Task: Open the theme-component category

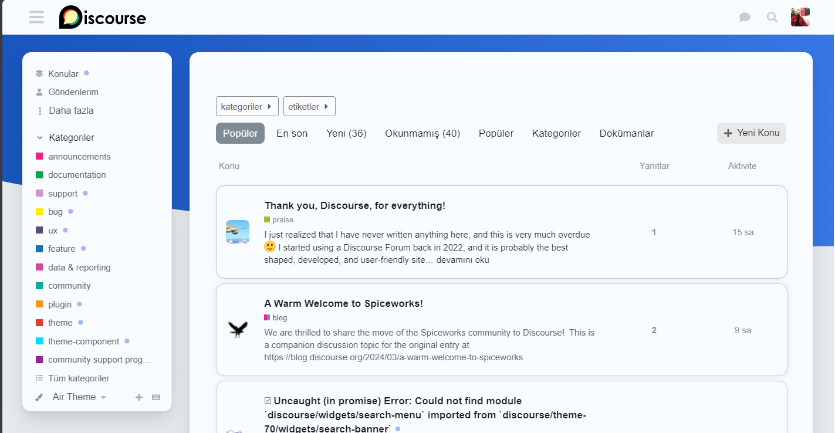Action: tap(83, 341)
